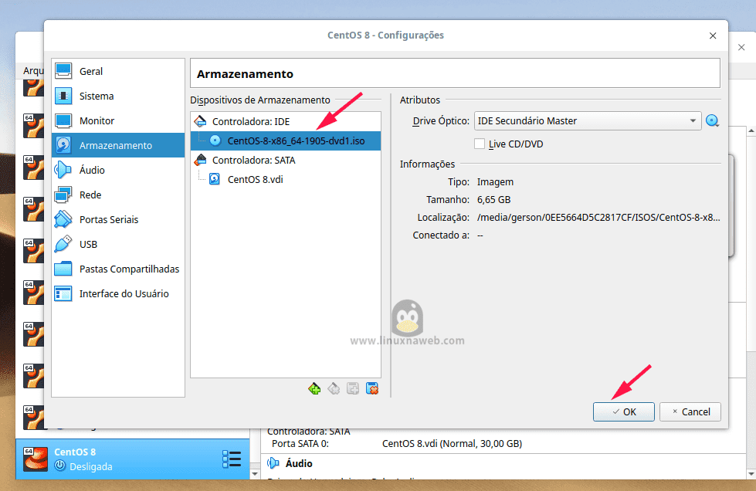This screenshot has height=491, width=756.
Task: Click the greyed remove controller icon
Action: (334, 388)
